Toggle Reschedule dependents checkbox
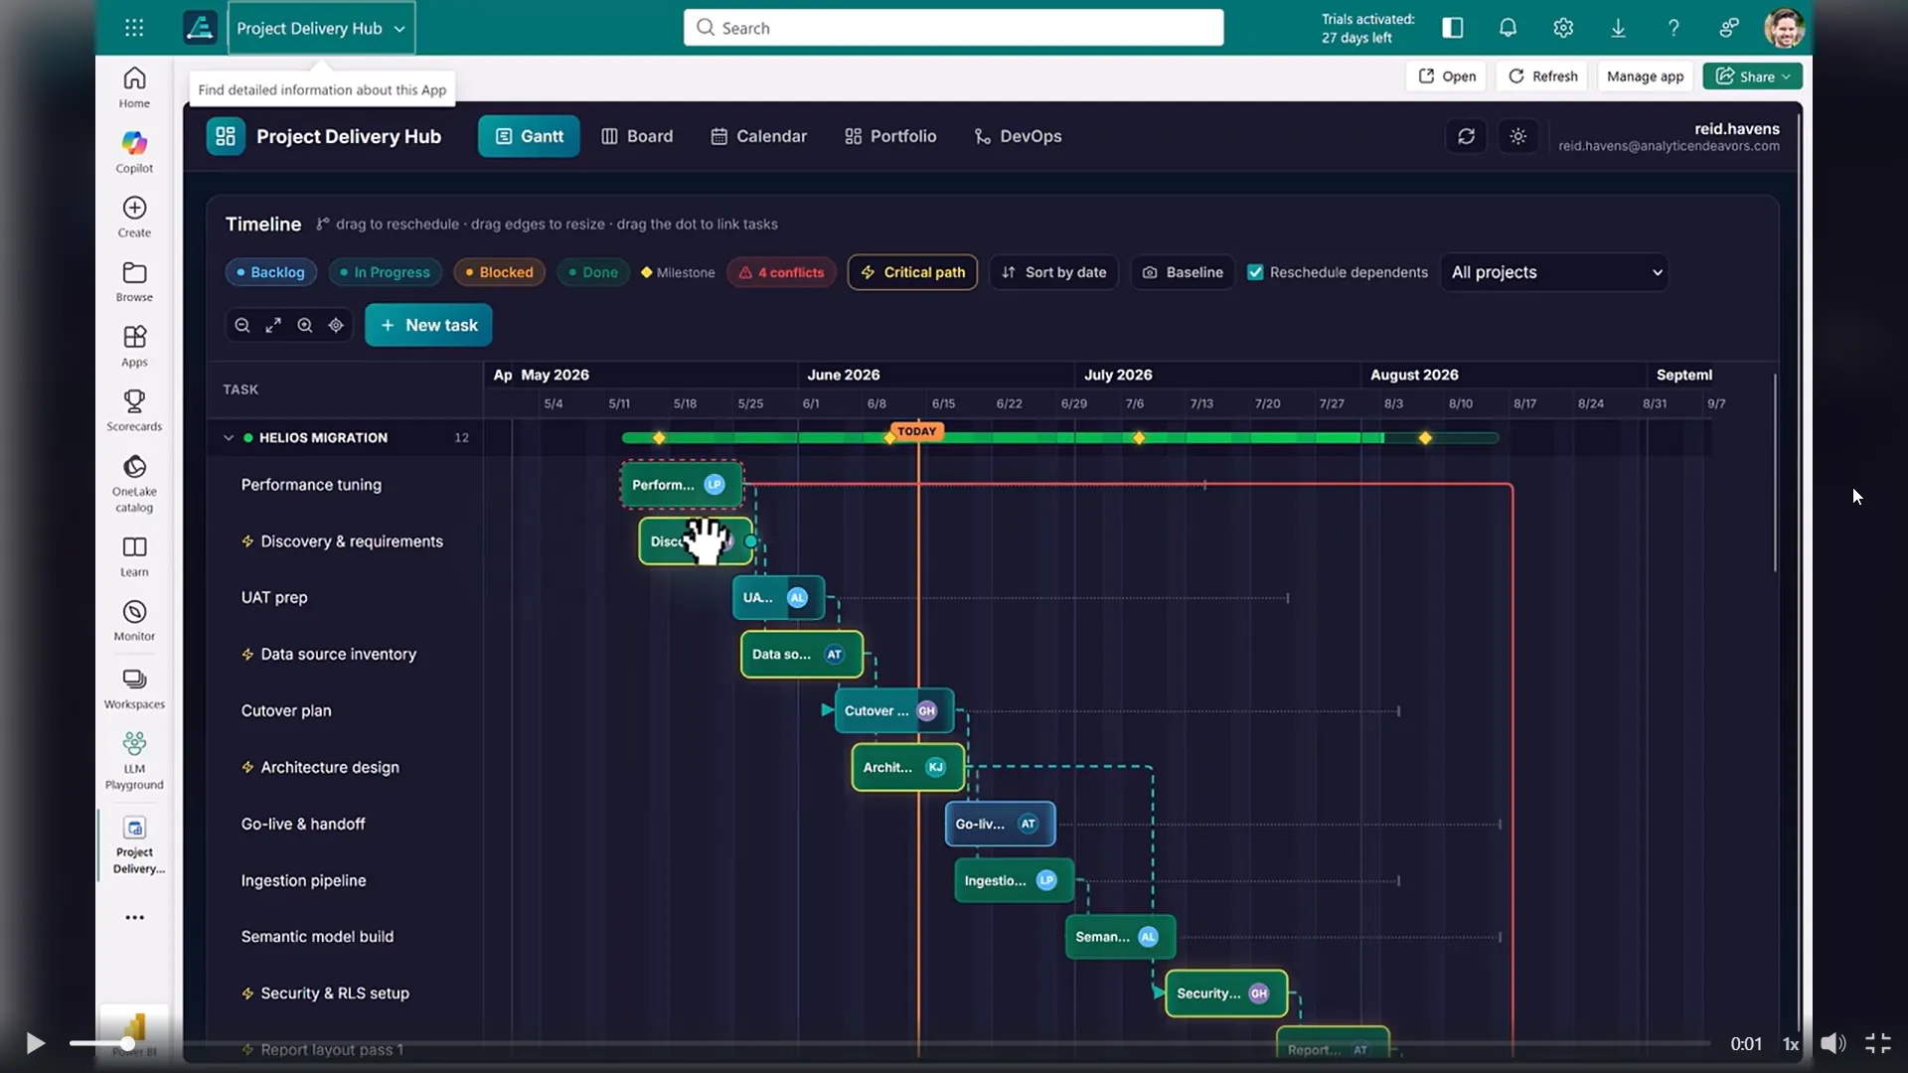 point(1255,272)
